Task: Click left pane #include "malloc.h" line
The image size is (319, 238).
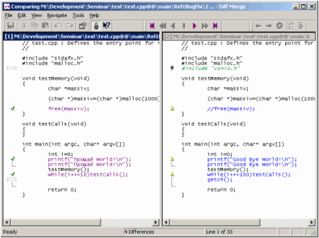Action: click(x=52, y=63)
